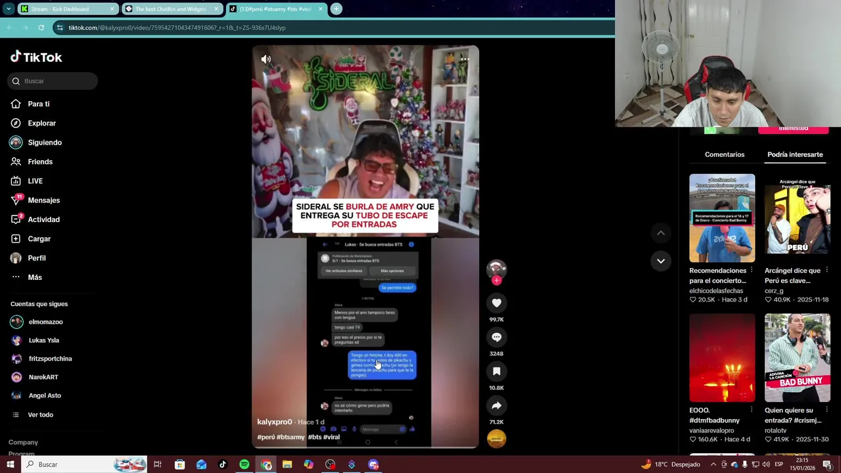
Task: Open Windows Start menu
Action: [11, 464]
